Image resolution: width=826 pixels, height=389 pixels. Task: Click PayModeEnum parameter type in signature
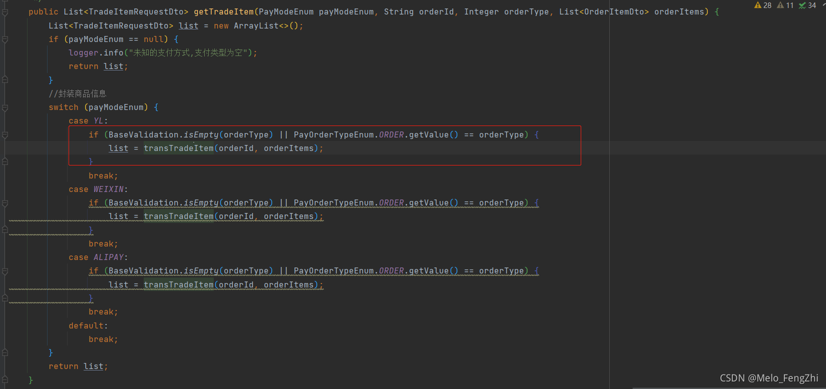[286, 12]
